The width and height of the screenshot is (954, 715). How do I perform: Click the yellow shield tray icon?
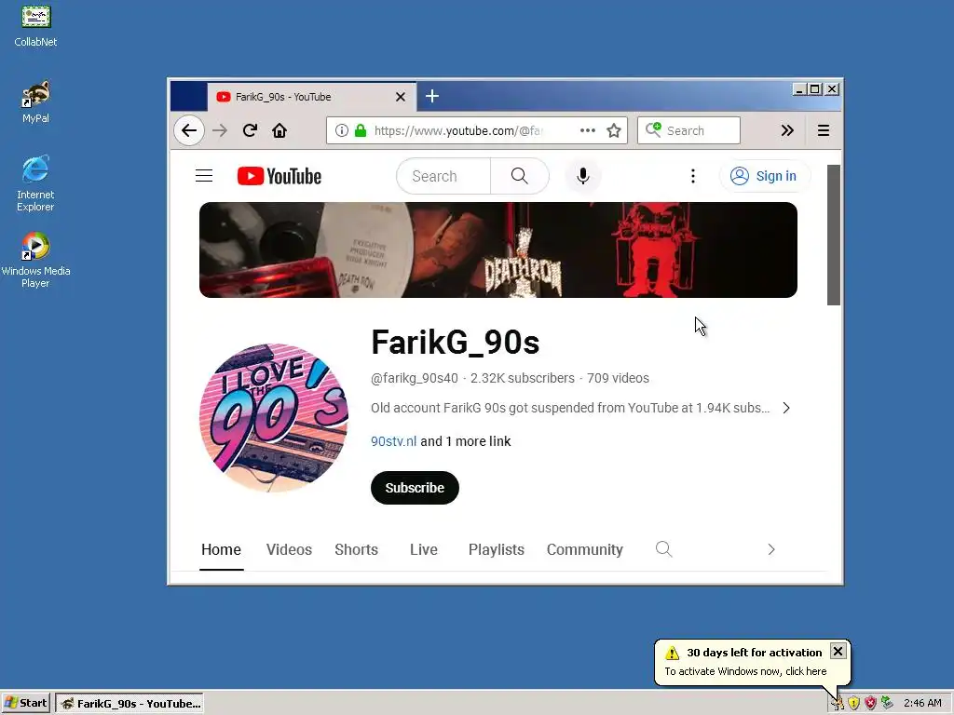pos(853,703)
